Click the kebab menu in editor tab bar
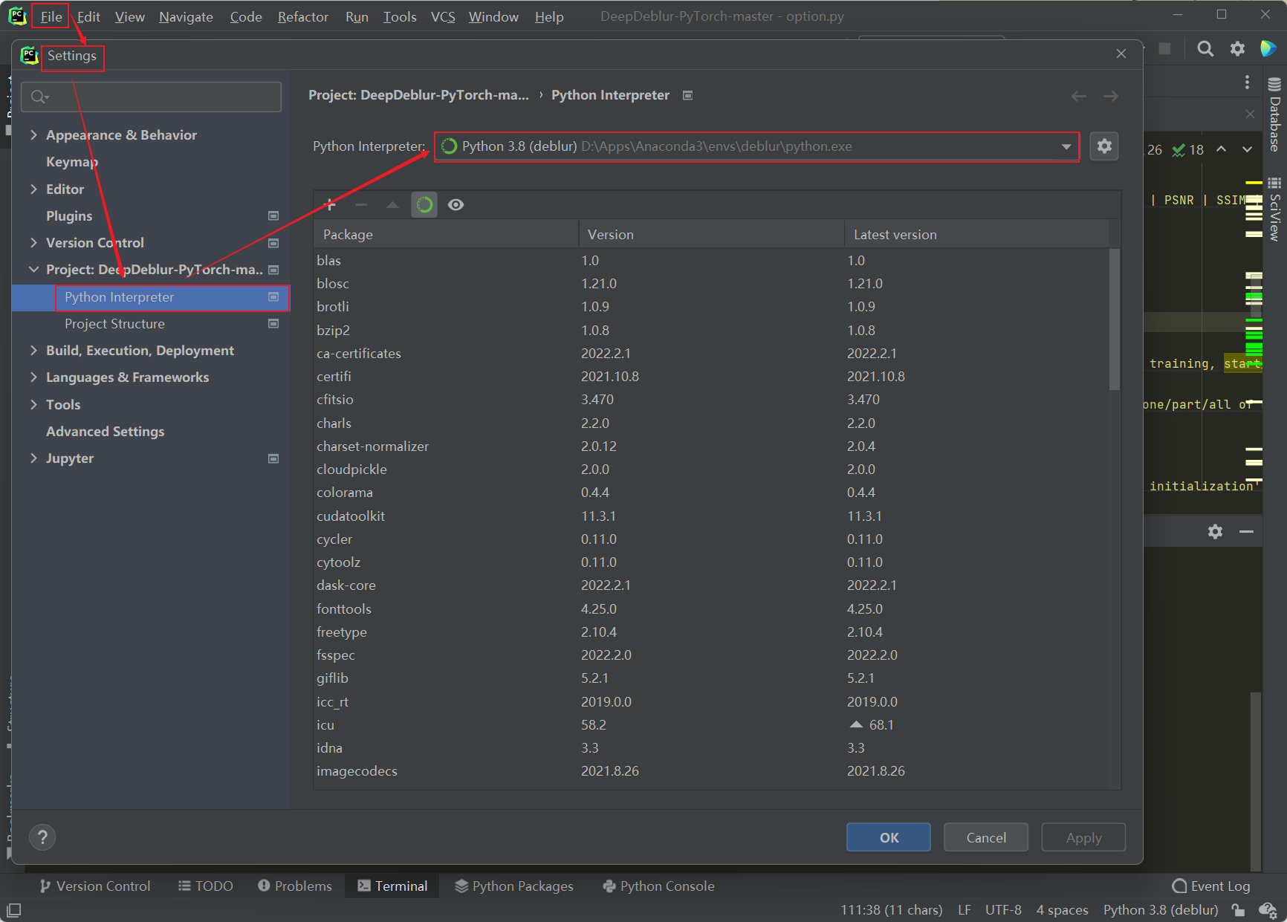The height and width of the screenshot is (922, 1287). (x=1247, y=82)
